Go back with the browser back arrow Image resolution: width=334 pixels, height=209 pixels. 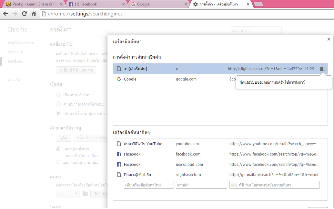(x=6, y=14)
